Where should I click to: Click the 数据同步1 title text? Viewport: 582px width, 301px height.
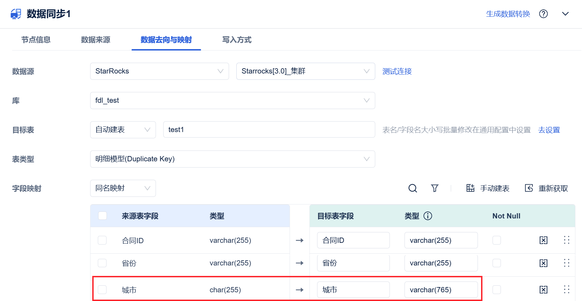click(49, 14)
